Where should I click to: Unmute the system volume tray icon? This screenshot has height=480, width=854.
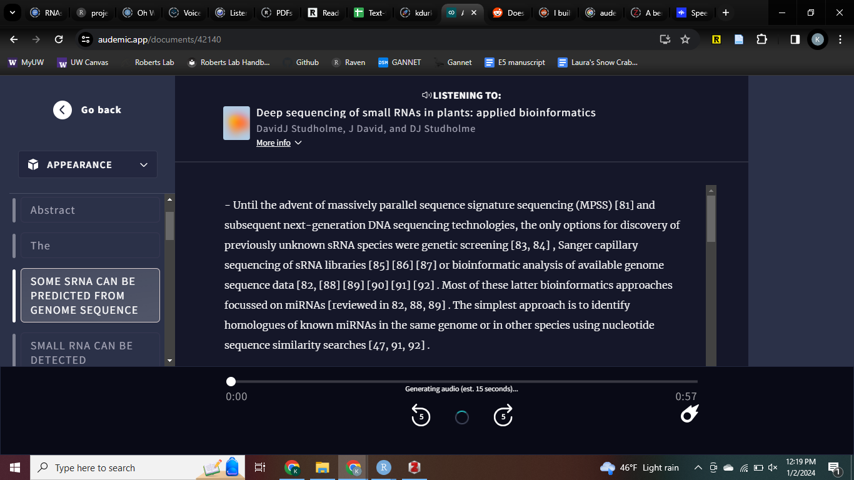(773, 467)
